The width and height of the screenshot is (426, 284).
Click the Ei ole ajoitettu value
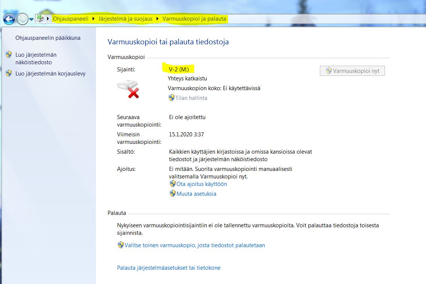[x=187, y=117]
